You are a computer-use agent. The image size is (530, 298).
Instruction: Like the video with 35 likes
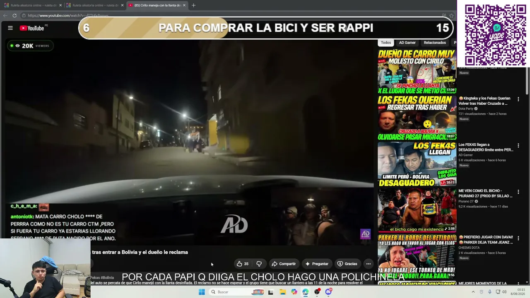(x=243, y=264)
